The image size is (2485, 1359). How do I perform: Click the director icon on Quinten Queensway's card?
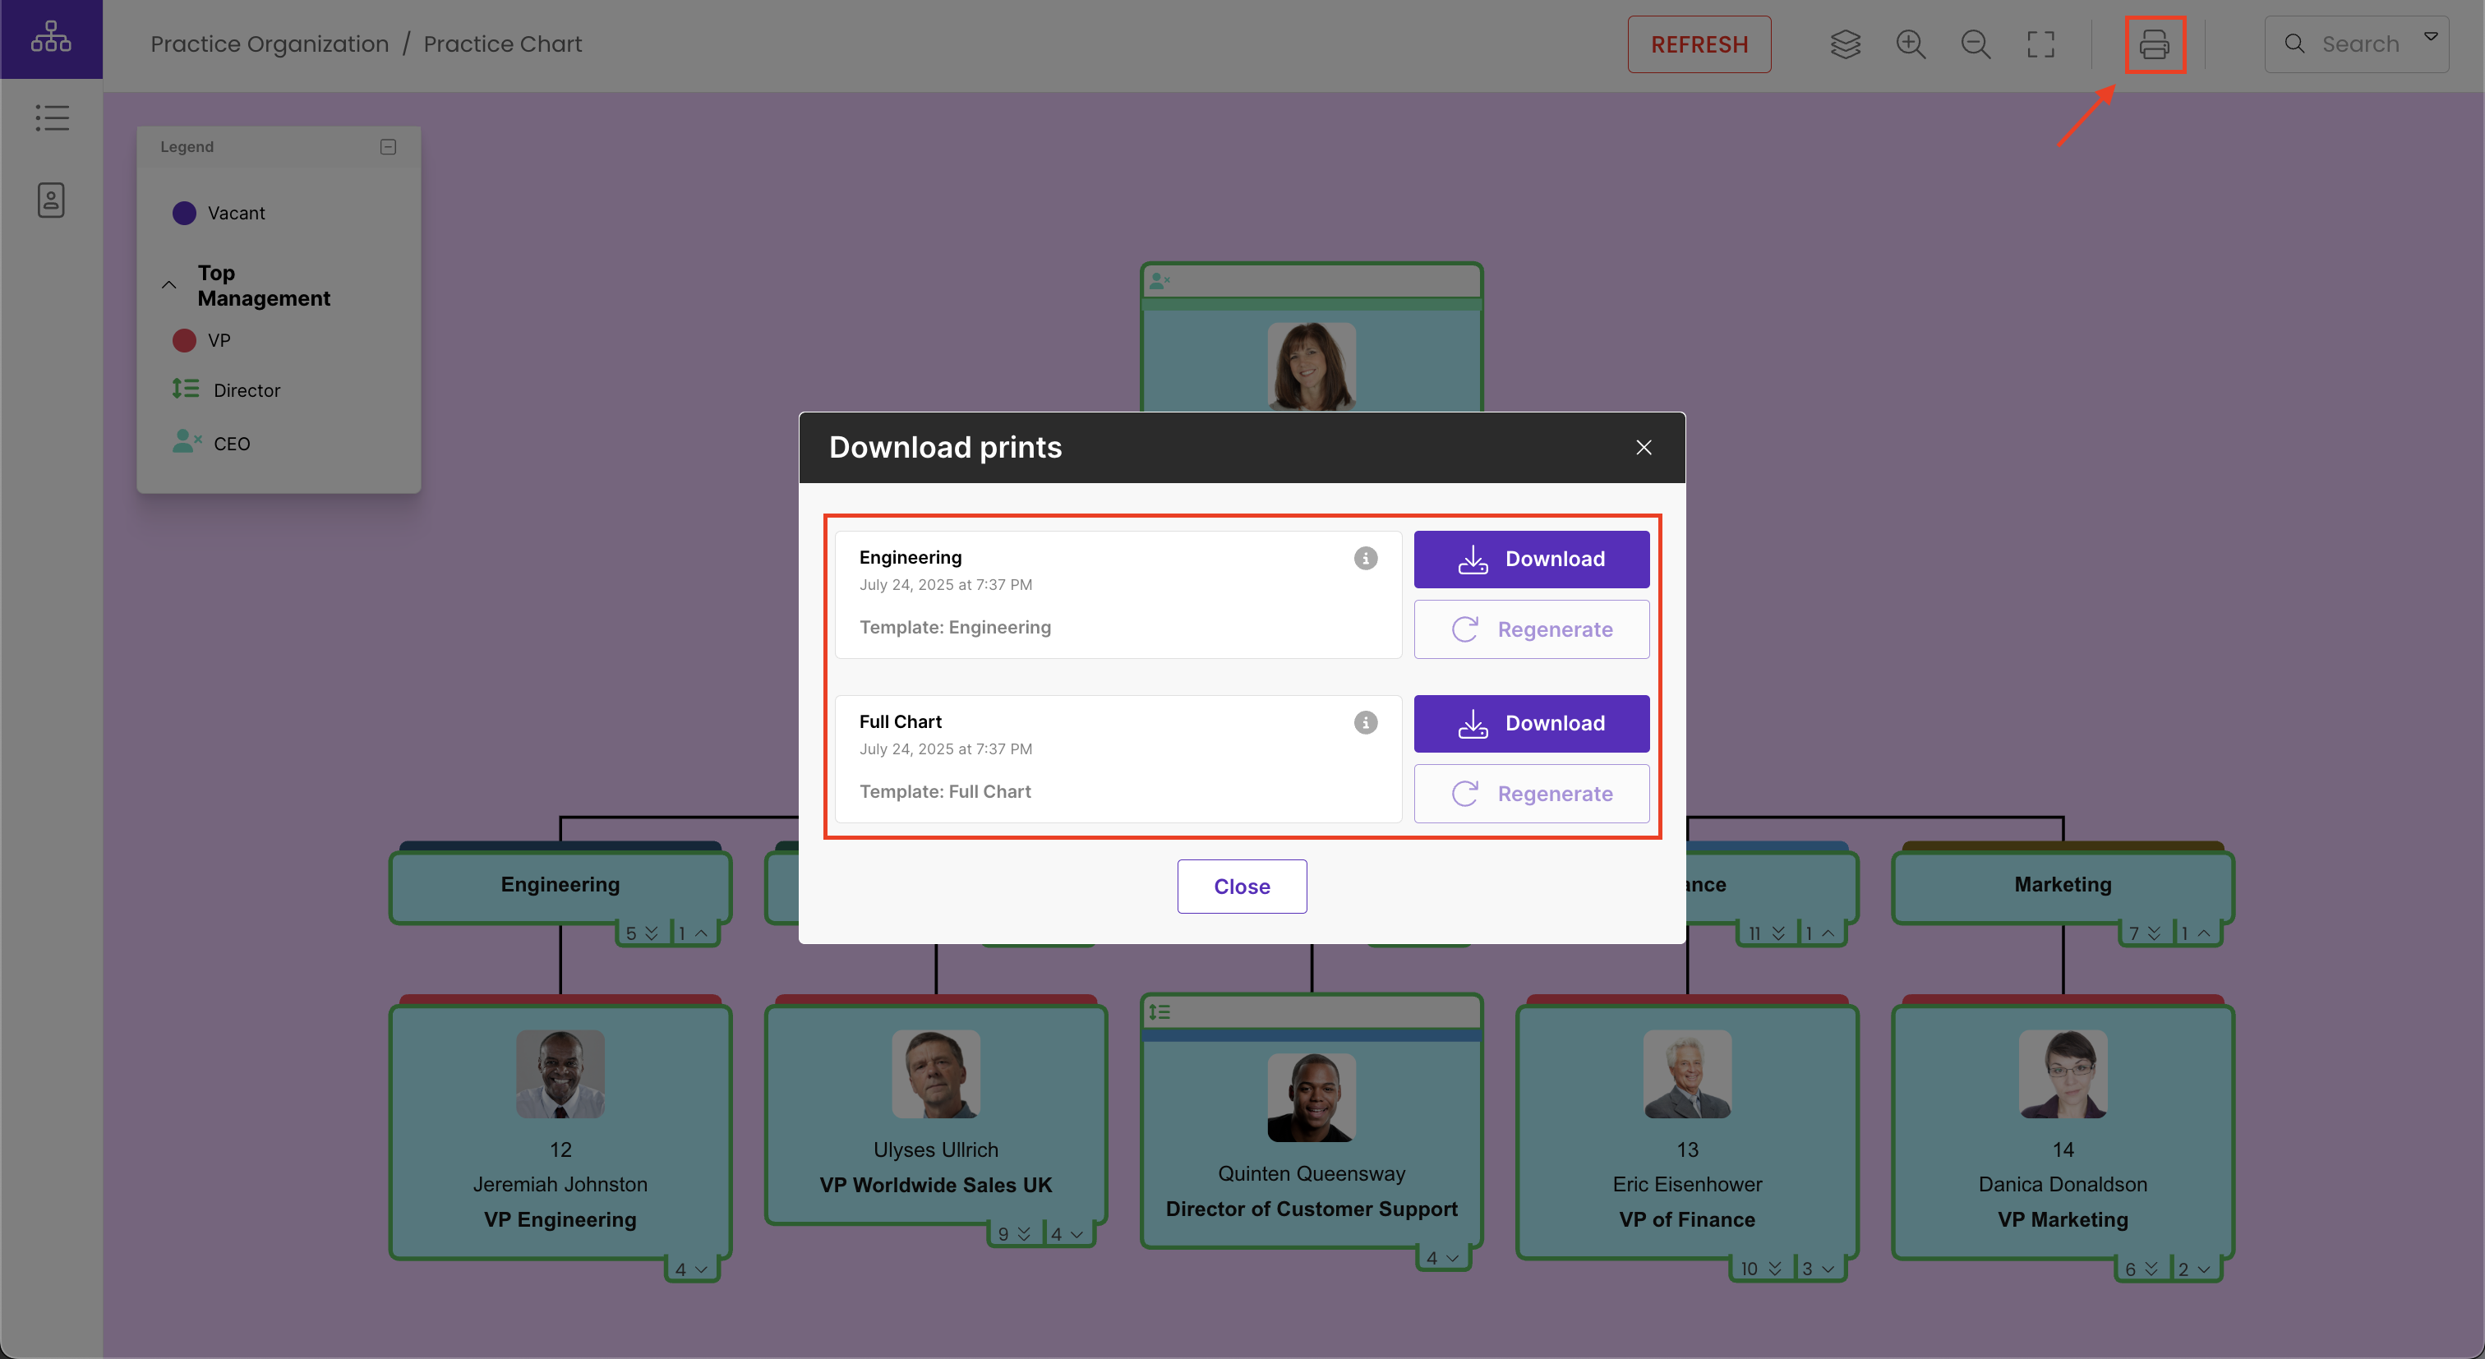1160,1011
